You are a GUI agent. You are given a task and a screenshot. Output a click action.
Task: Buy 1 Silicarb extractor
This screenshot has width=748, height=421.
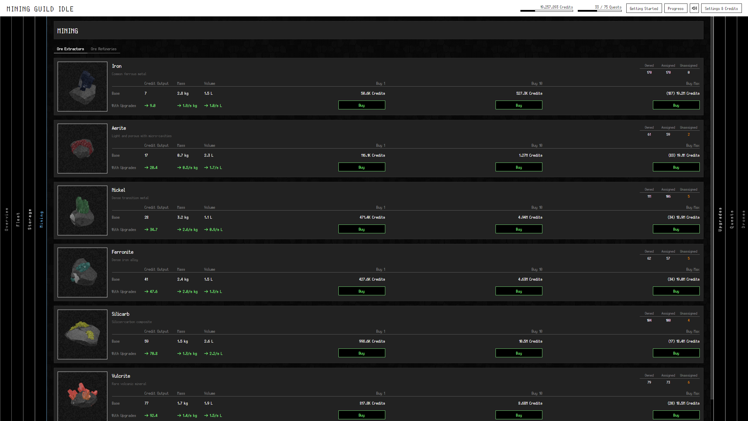pos(362,353)
